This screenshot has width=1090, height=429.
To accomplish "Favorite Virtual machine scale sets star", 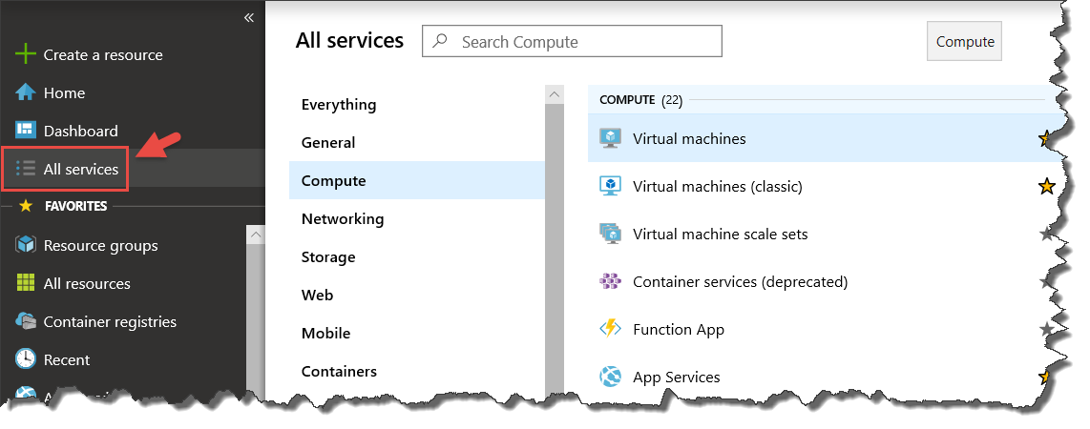I will point(1047,234).
